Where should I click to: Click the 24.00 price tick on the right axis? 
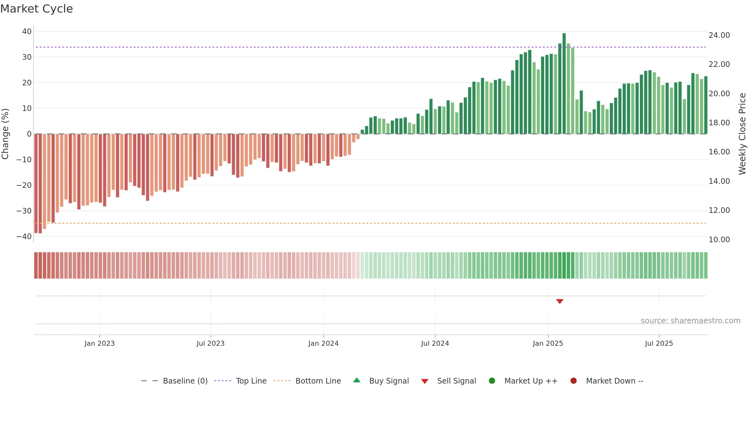click(x=719, y=35)
